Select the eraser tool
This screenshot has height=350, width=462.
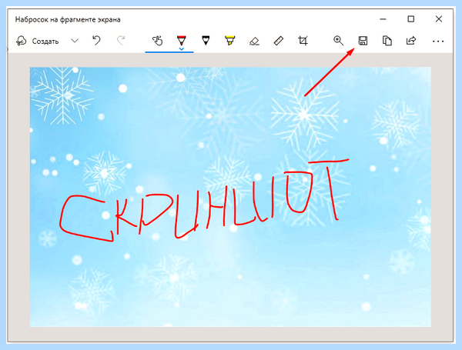[254, 41]
